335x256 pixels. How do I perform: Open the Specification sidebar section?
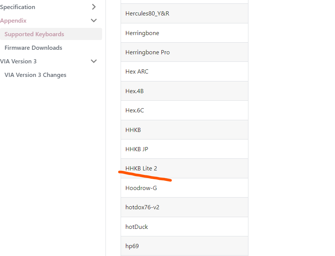pos(17,7)
